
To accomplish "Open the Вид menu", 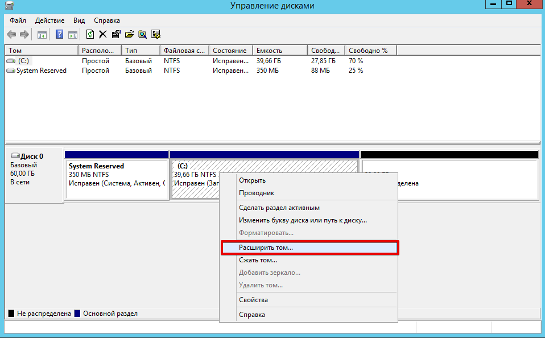I will 79,20.
